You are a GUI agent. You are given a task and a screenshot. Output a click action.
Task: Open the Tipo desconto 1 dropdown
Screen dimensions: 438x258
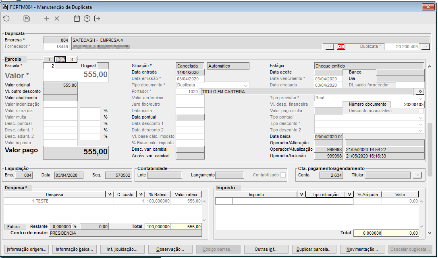click(x=421, y=124)
